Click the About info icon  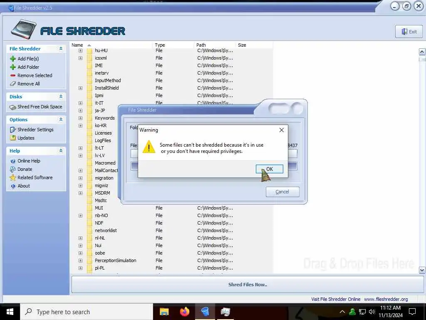tap(13, 186)
